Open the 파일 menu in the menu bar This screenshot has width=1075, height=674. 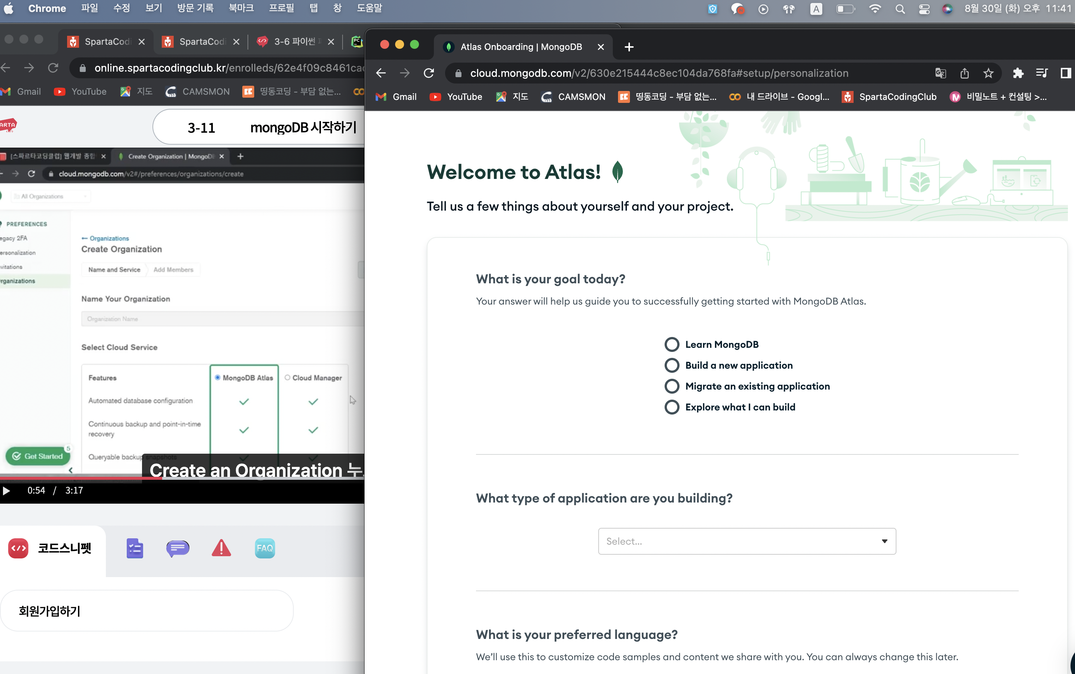coord(89,9)
